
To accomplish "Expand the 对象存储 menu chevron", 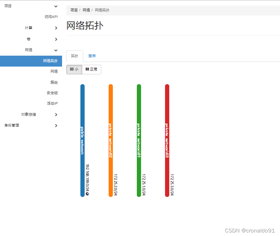I will coord(56,115).
